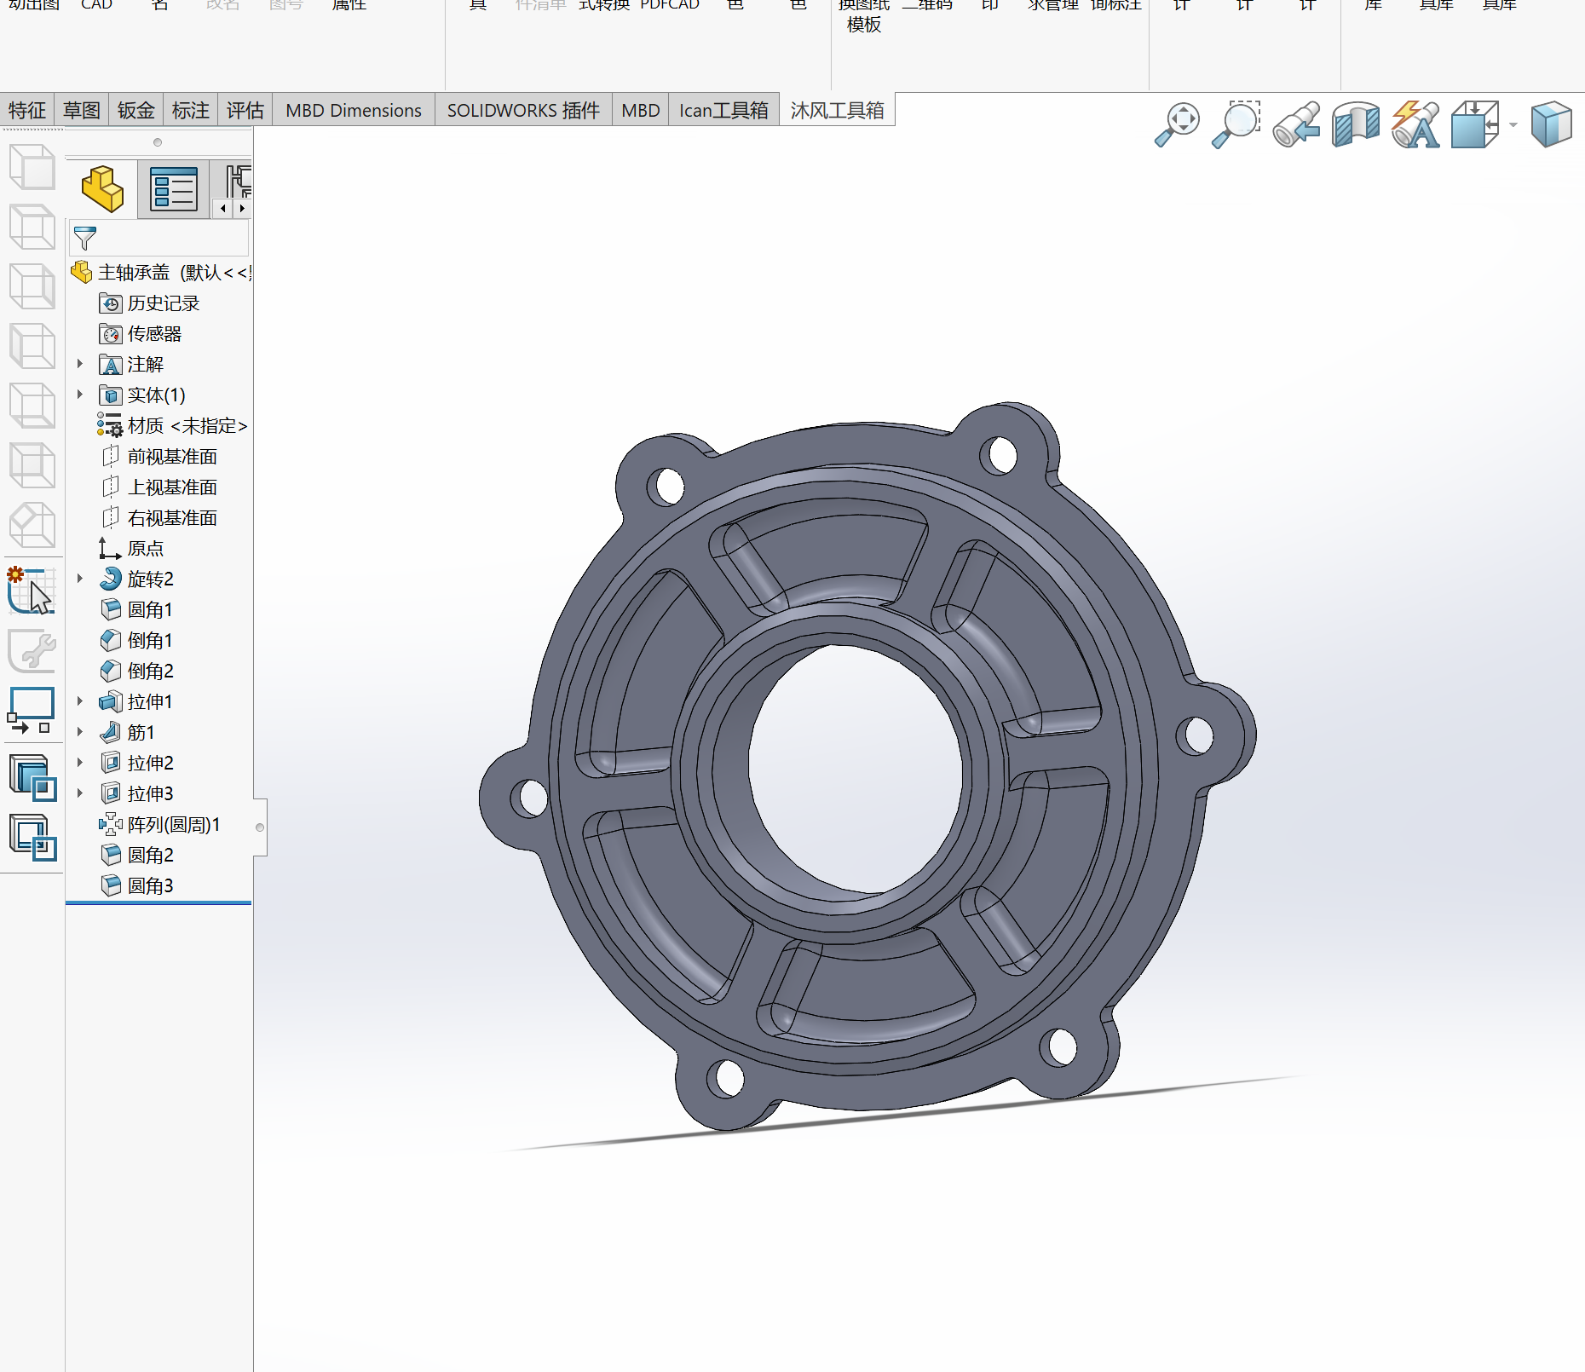Screen dimensions: 1585x1372
Task: Select 拉伸2 cut feature
Action: tap(136, 764)
